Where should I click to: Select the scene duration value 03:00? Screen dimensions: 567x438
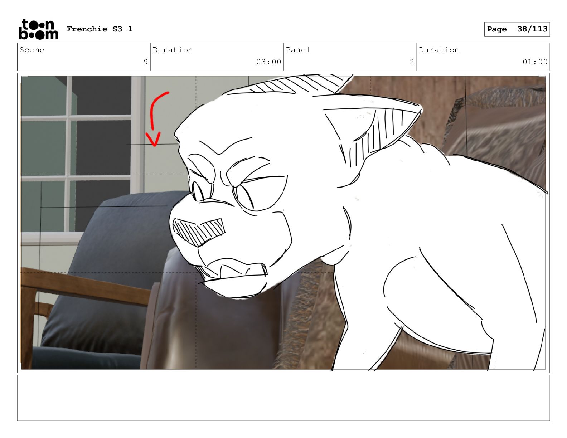point(269,62)
